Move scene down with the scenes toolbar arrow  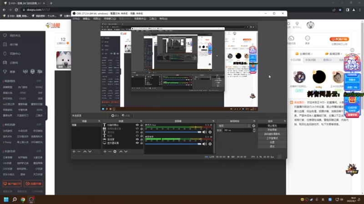(90, 151)
